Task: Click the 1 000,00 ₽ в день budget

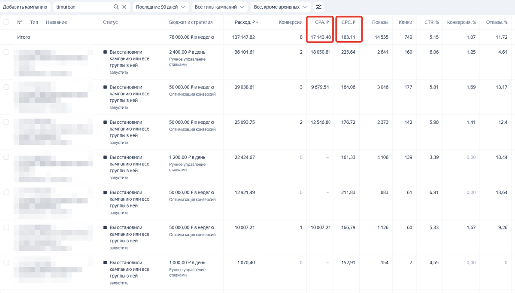Action: (187, 262)
